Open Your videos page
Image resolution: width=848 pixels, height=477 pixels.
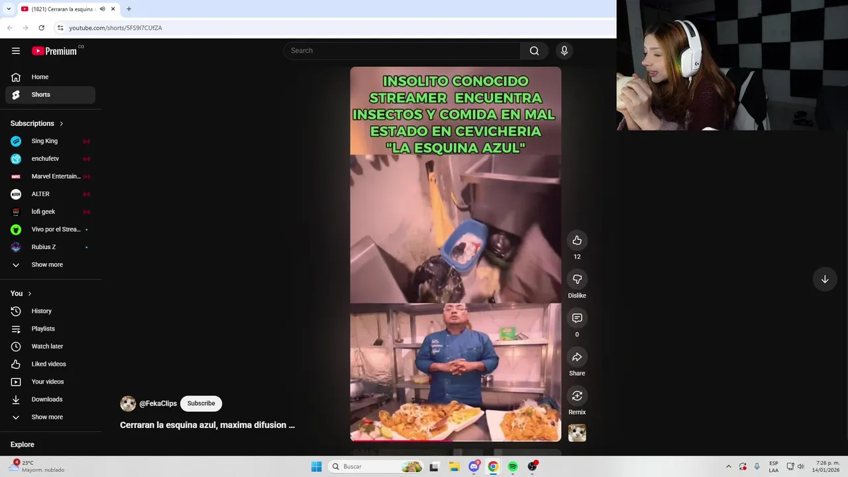click(x=50, y=382)
